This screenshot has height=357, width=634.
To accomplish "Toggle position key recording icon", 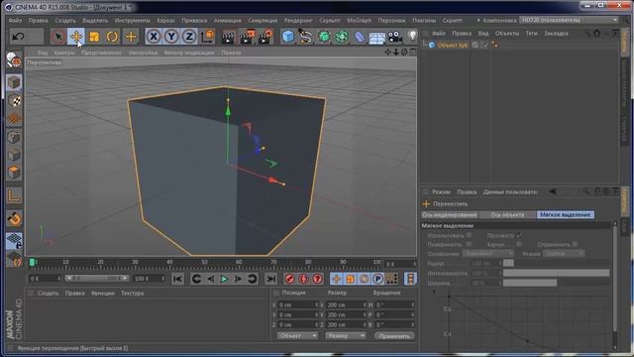I will pyautogui.click(x=337, y=279).
